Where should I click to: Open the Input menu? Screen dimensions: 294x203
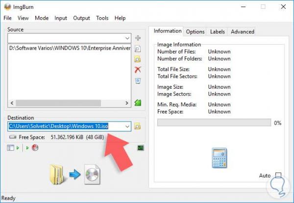point(61,18)
